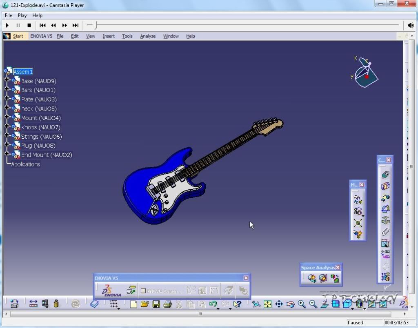The image size is (418, 328).
Task: Click the skip to end button
Action: [76, 25]
